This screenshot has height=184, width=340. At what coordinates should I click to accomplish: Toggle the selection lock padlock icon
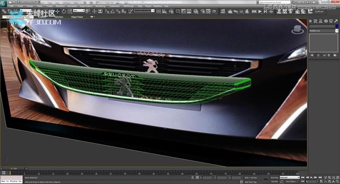point(192,177)
